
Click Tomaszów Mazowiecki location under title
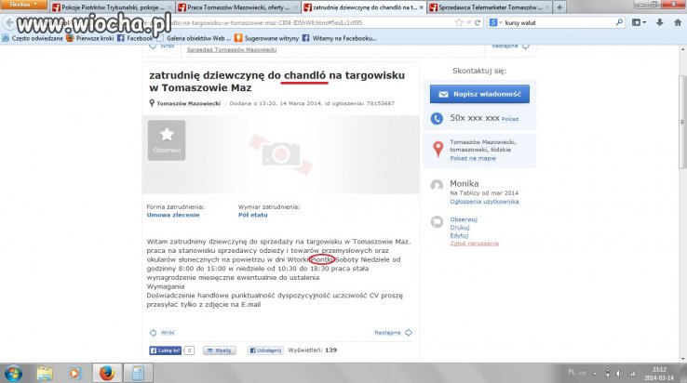click(x=188, y=103)
